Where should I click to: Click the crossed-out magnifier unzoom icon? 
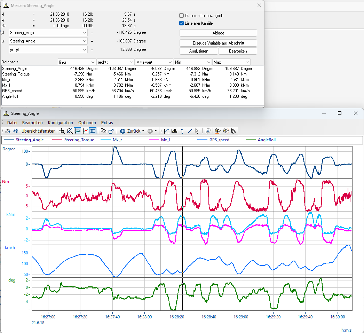point(70,131)
